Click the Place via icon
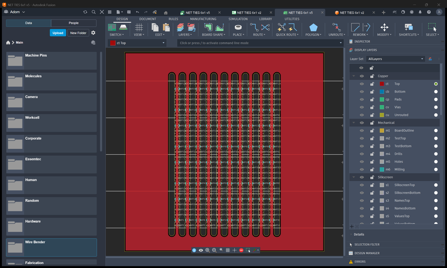The height and width of the screenshot is (268, 447). click(x=238, y=27)
